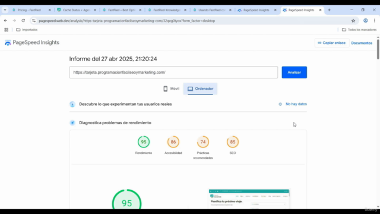Click Diagnostica problemas de rendimiento heading
This screenshot has height=214, width=380.
point(115,123)
